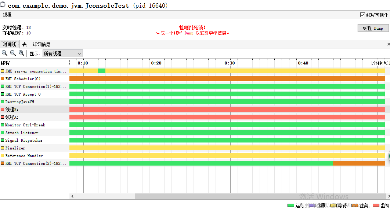Select the JMX server connection tim... thread name
390x211 pixels.
36,71
